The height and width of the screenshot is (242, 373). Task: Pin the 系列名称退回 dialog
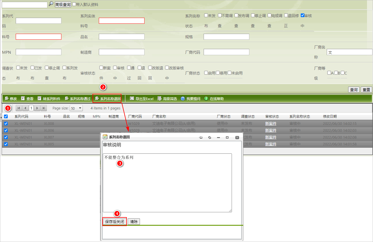(201, 137)
